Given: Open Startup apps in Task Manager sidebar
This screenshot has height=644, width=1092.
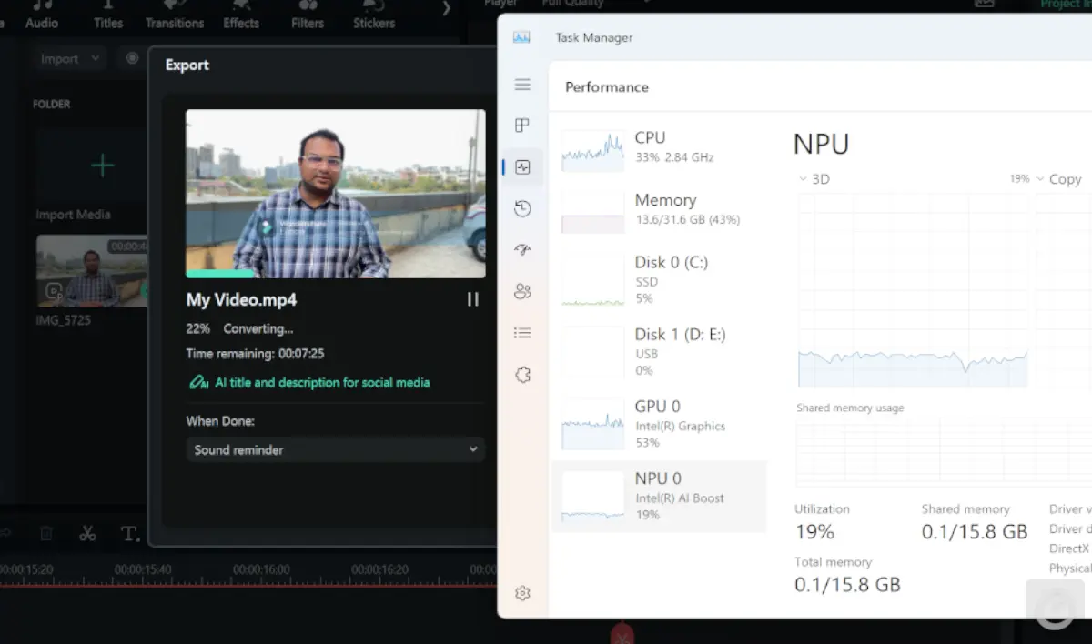Looking at the screenshot, I should (522, 250).
